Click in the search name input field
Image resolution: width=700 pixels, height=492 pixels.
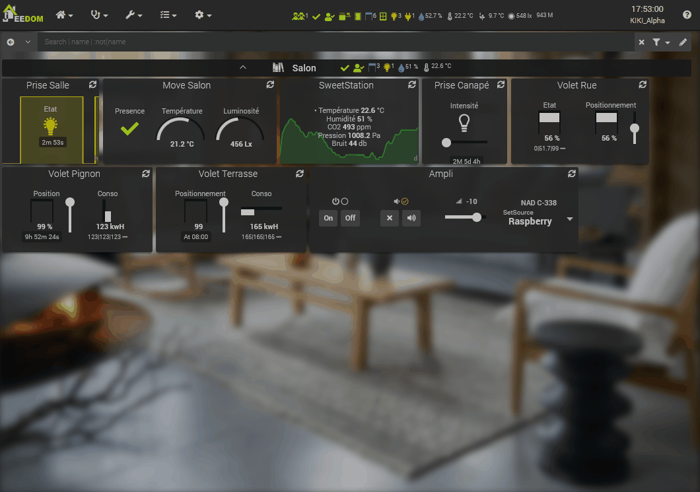[330, 42]
